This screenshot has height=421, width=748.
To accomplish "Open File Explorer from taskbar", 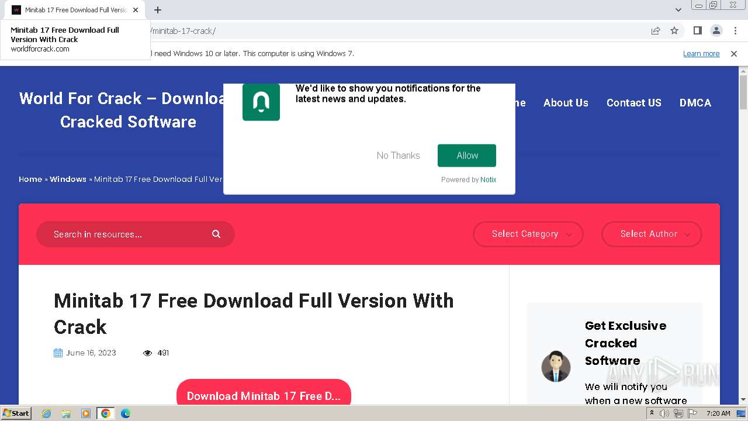I will 66,413.
